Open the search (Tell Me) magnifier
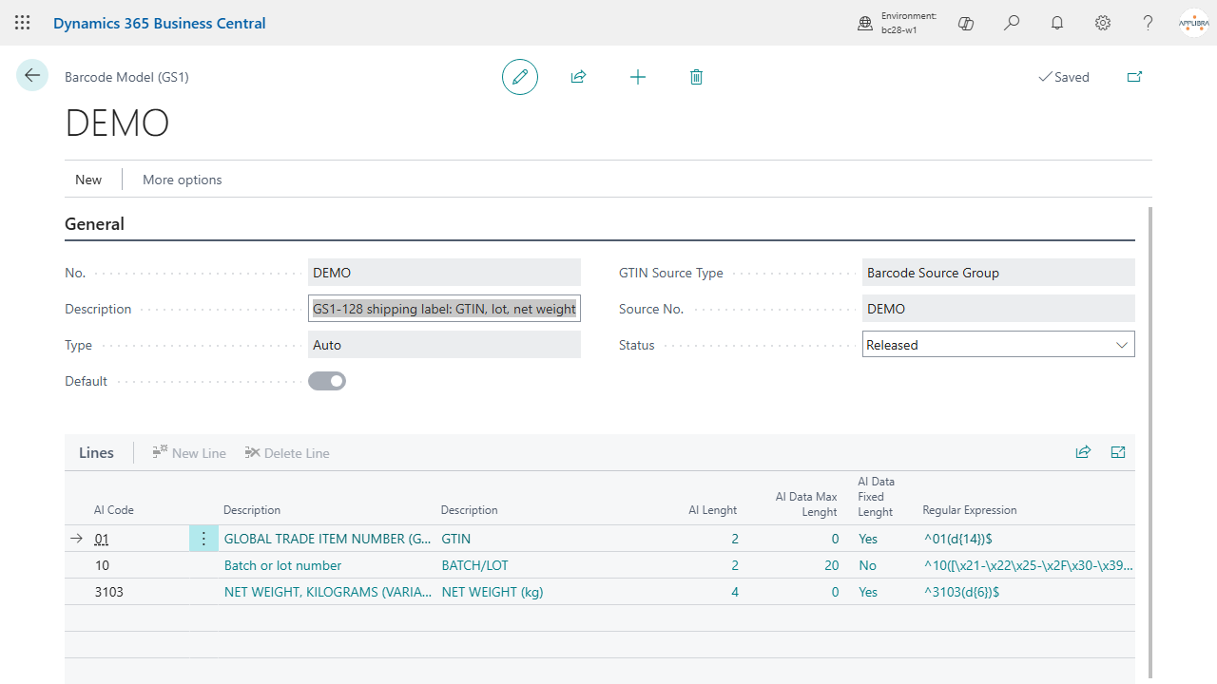The width and height of the screenshot is (1217, 684). (1012, 23)
